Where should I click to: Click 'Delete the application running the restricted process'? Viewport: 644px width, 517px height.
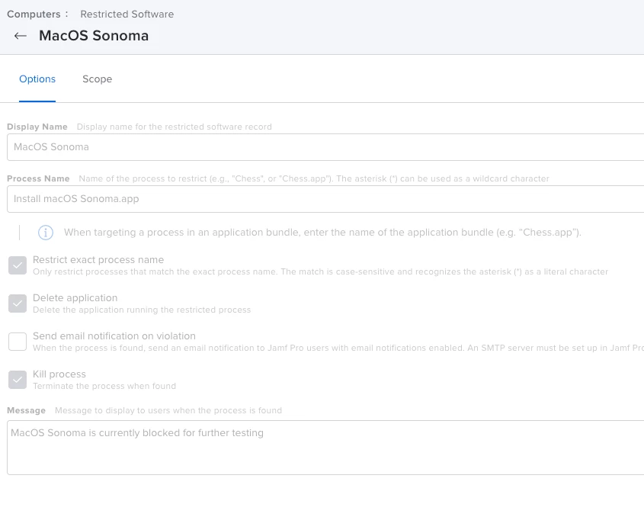coord(142,310)
